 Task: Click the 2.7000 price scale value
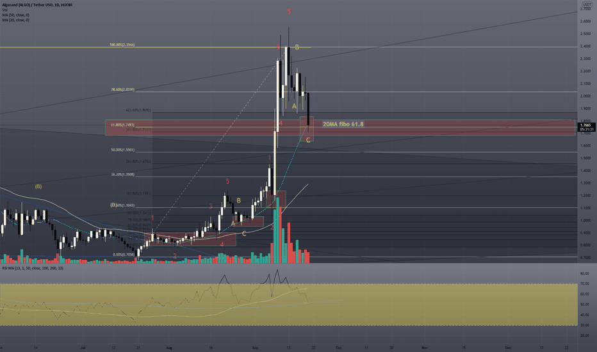(585, 9)
